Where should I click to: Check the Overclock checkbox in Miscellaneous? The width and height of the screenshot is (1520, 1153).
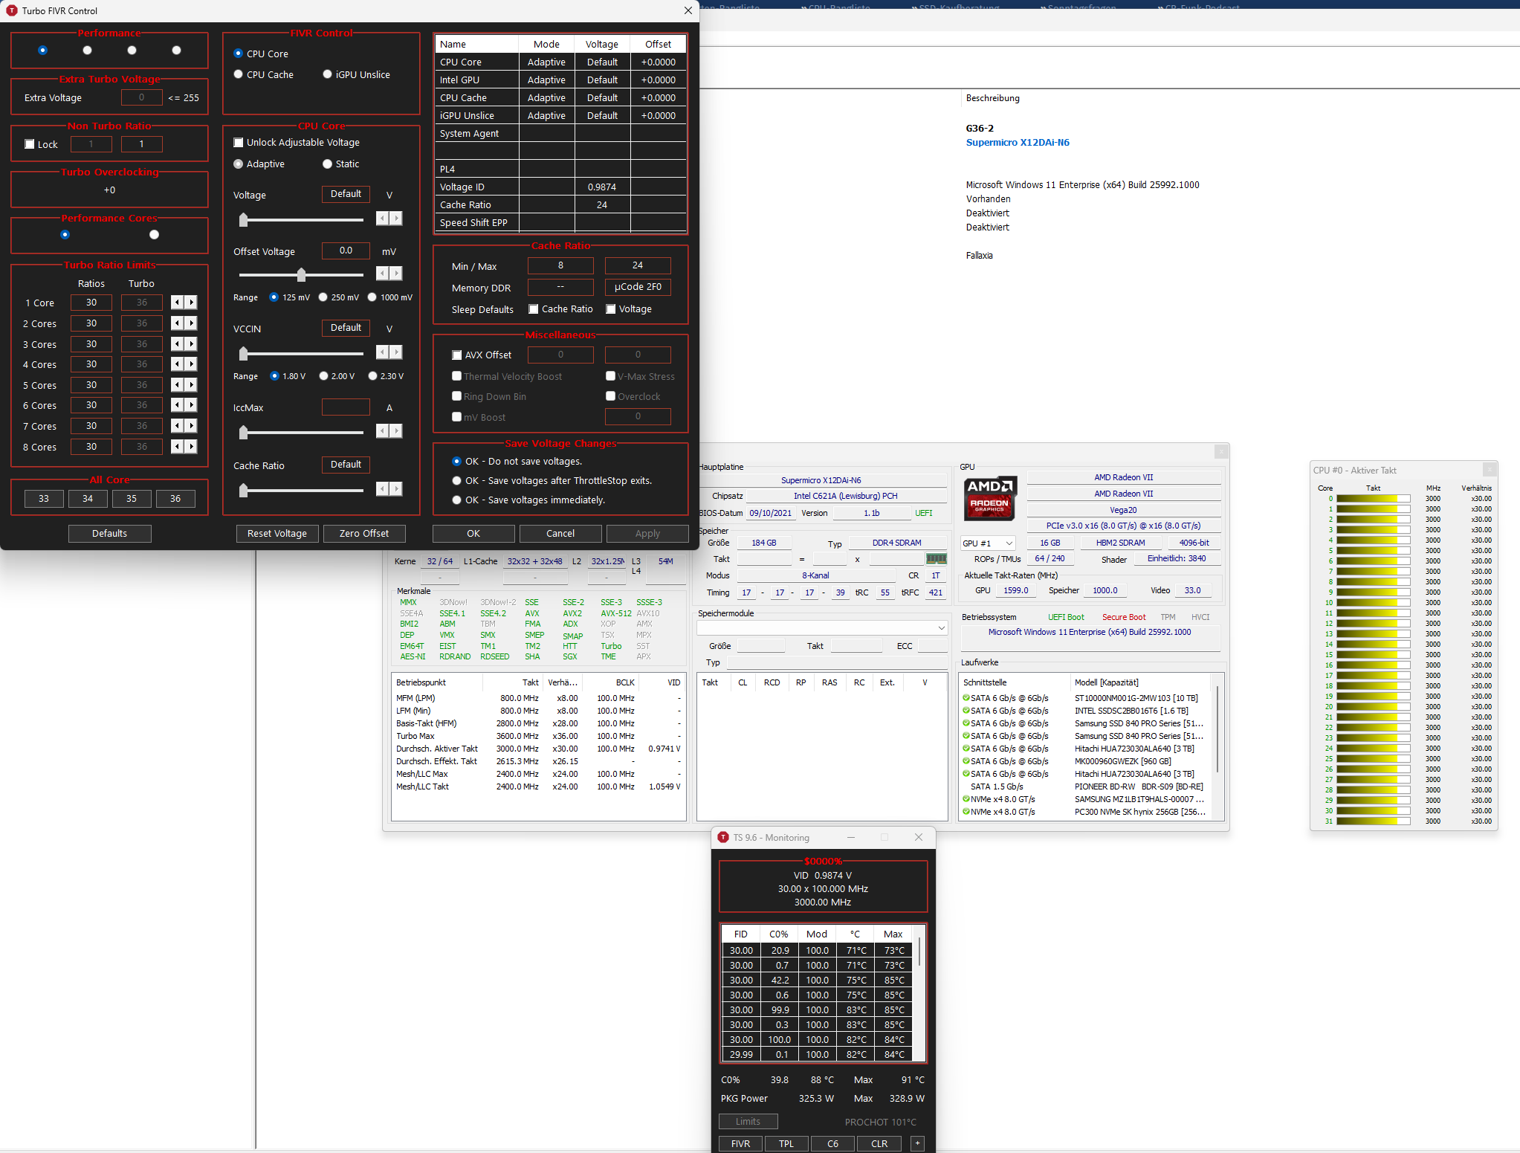pyautogui.click(x=611, y=396)
